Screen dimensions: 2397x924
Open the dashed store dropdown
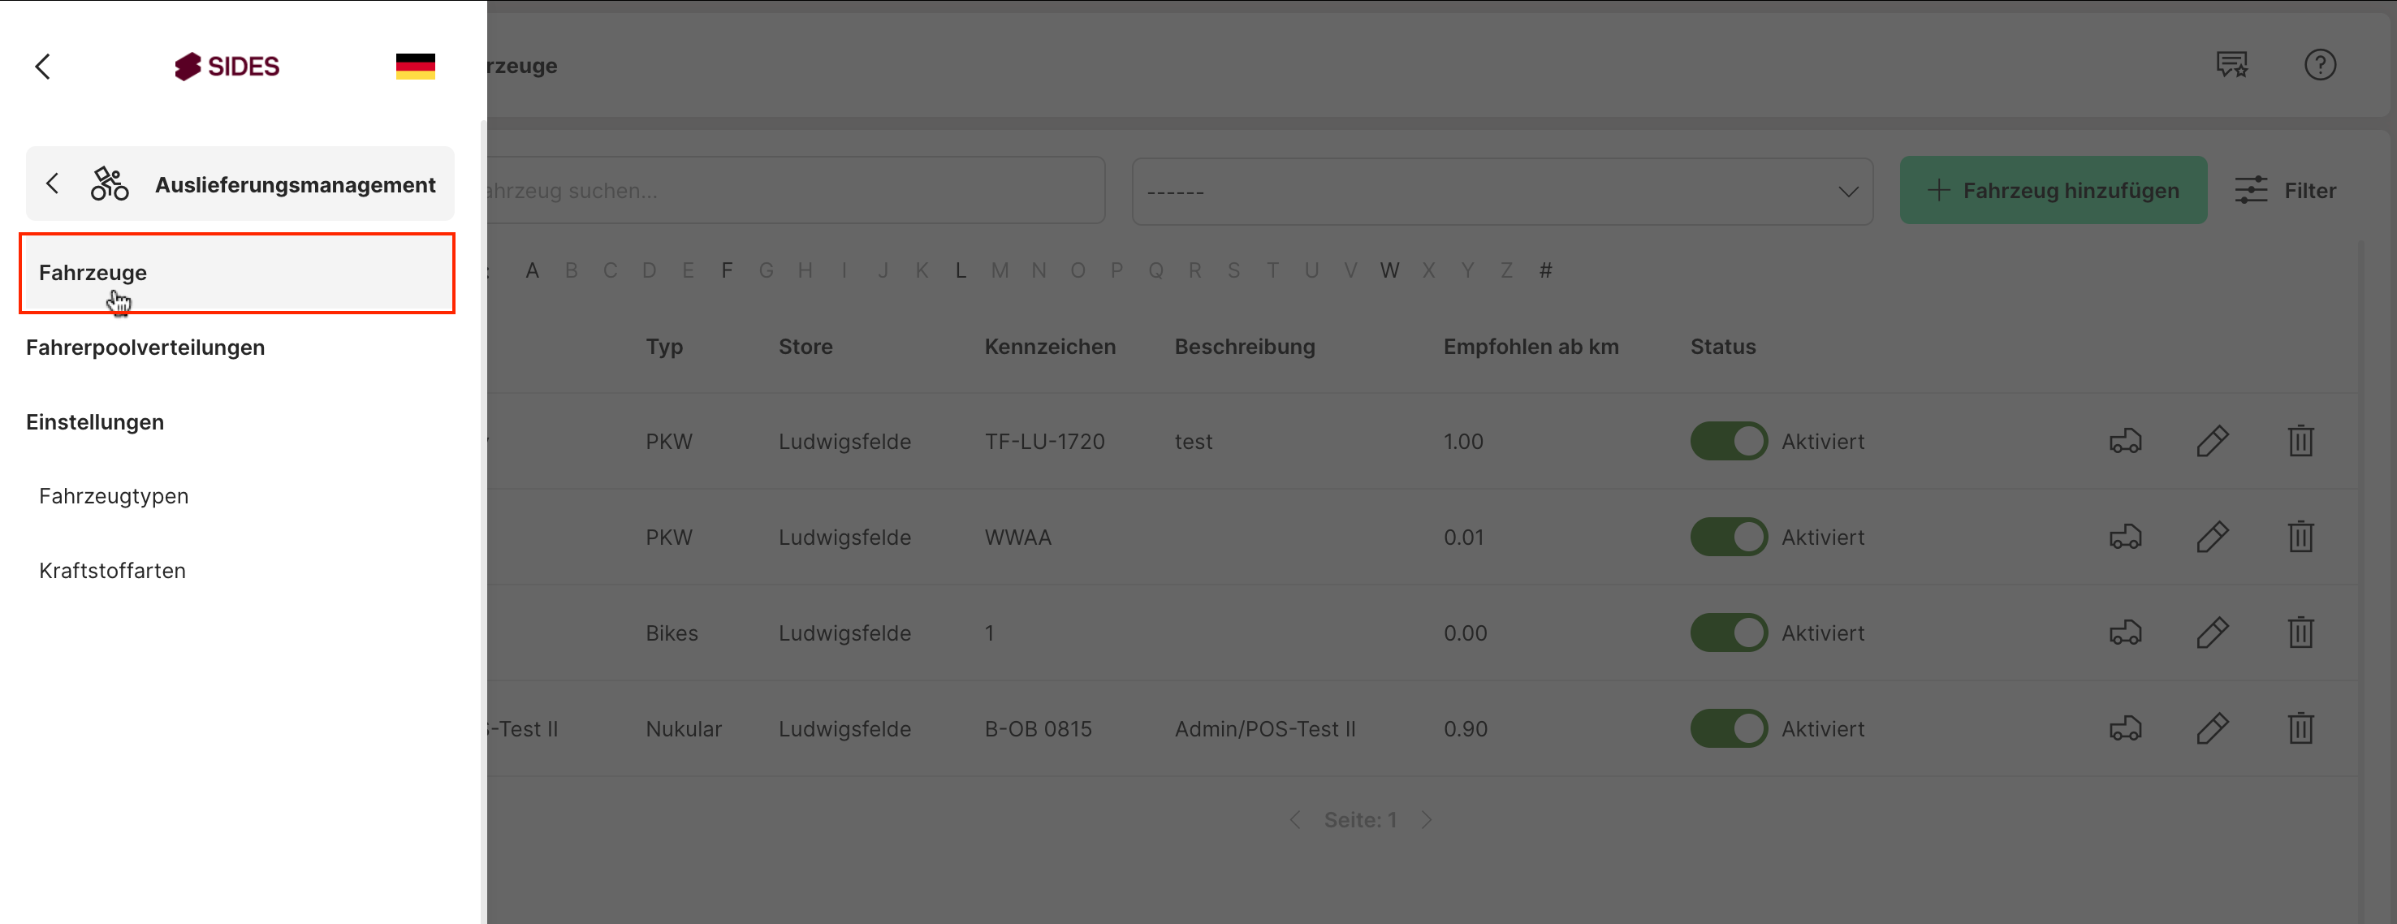[1501, 191]
